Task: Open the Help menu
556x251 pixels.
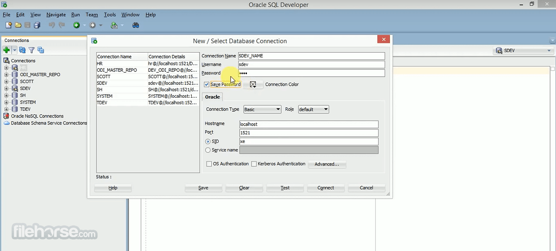Action: point(151,15)
